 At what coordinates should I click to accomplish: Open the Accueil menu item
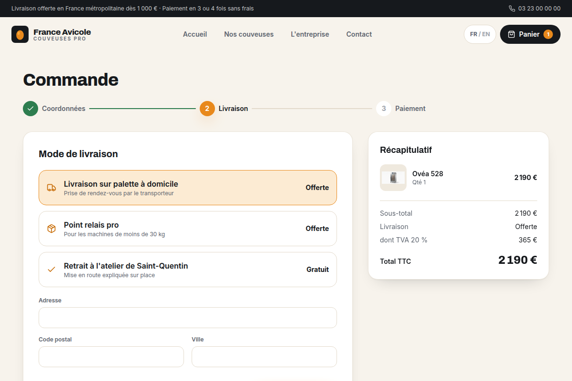coord(195,34)
